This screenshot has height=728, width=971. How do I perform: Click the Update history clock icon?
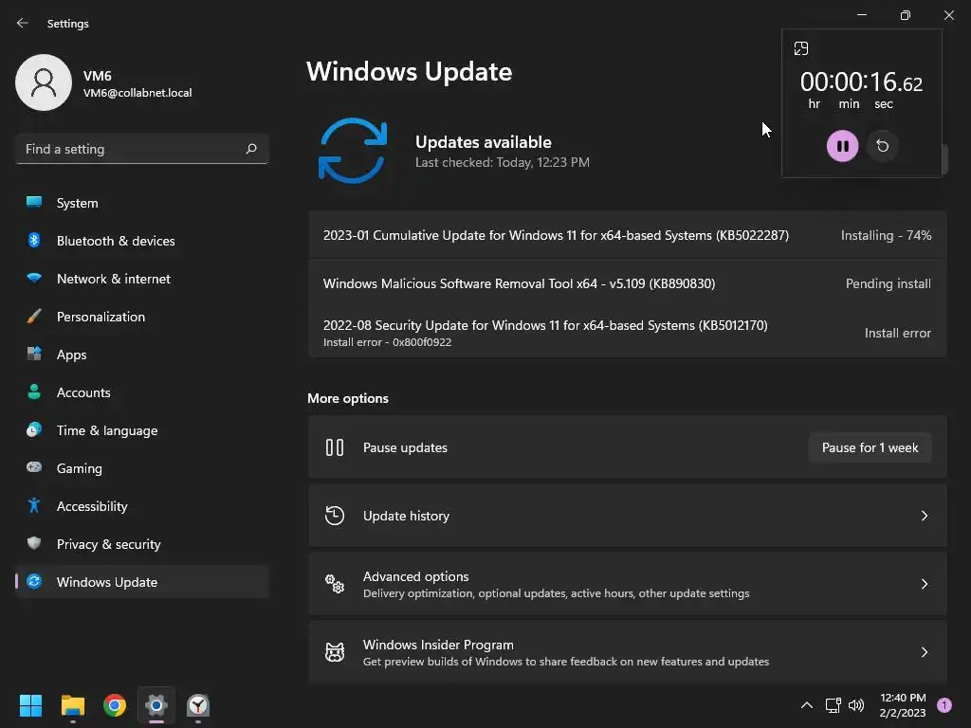click(x=335, y=516)
